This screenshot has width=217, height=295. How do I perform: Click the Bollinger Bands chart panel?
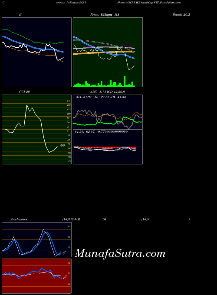point(37,52)
